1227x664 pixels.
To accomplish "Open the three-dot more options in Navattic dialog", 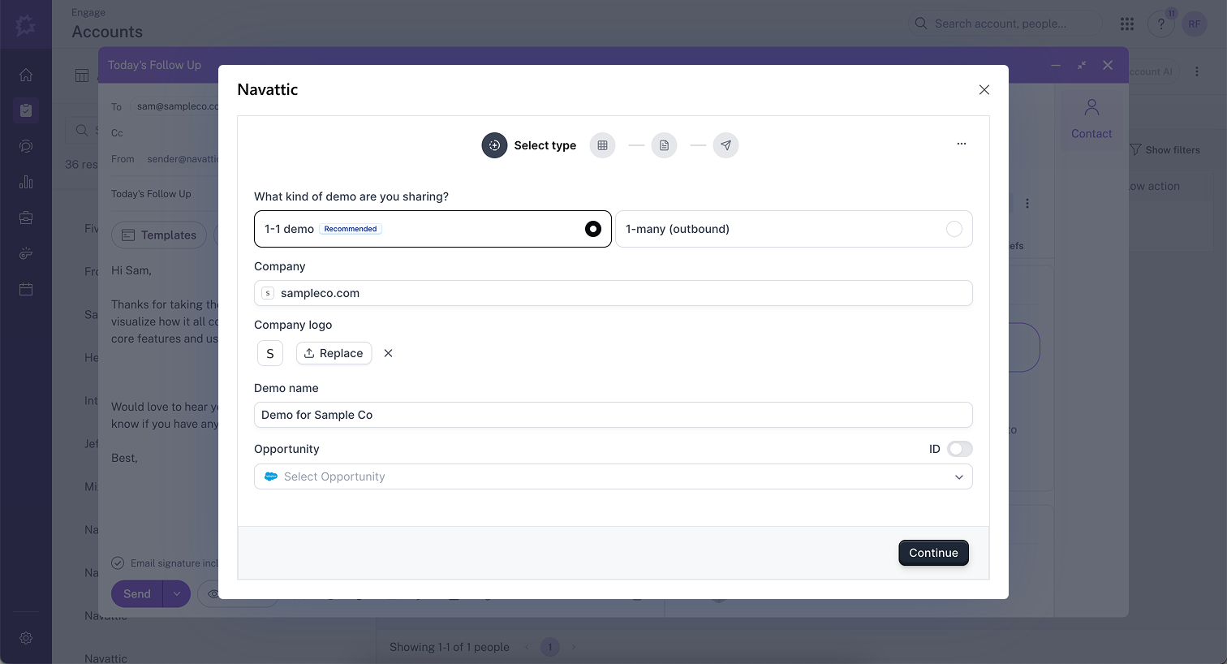I will tap(961, 144).
